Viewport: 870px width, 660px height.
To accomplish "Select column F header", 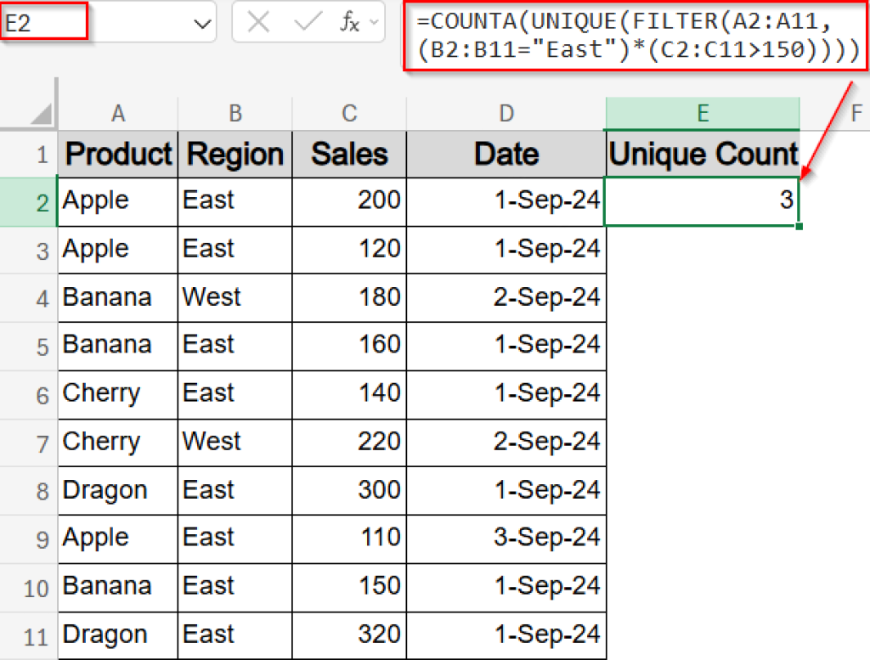I will [x=856, y=112].
